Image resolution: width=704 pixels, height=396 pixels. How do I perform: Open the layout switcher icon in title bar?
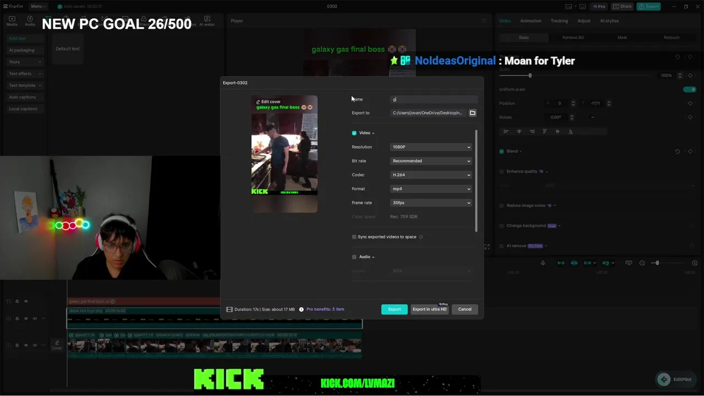pyautogui.click(x=569, y=7)
